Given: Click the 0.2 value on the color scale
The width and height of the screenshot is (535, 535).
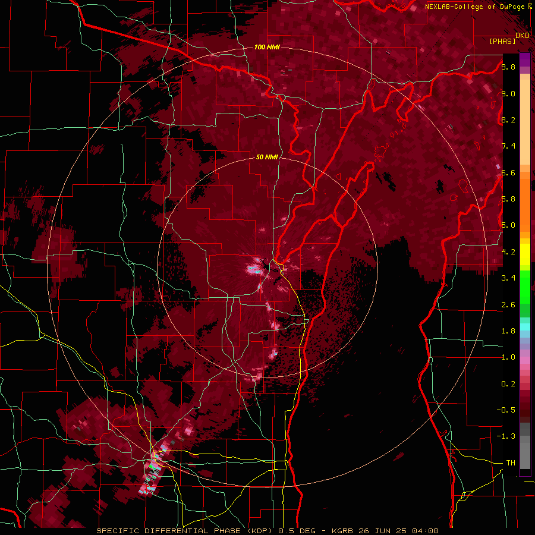Looking at the screenshot, I should coord(508,384).
